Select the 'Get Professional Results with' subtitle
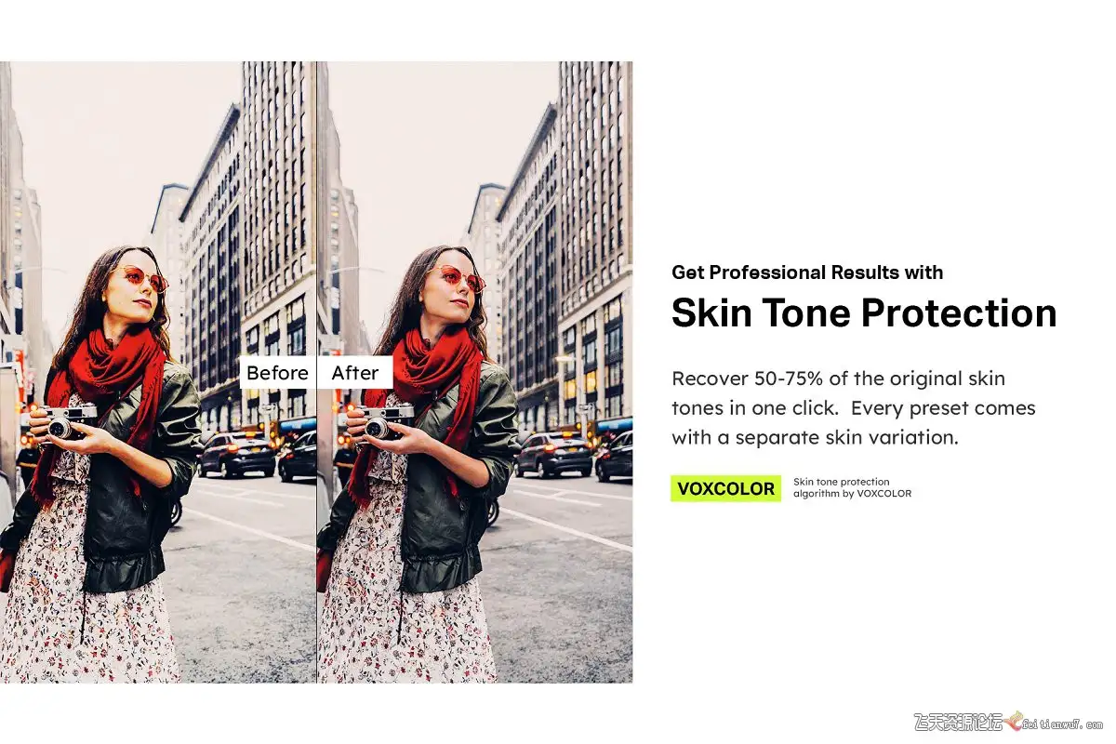This screenshot has height=744, width=1116. click(807, 272)
